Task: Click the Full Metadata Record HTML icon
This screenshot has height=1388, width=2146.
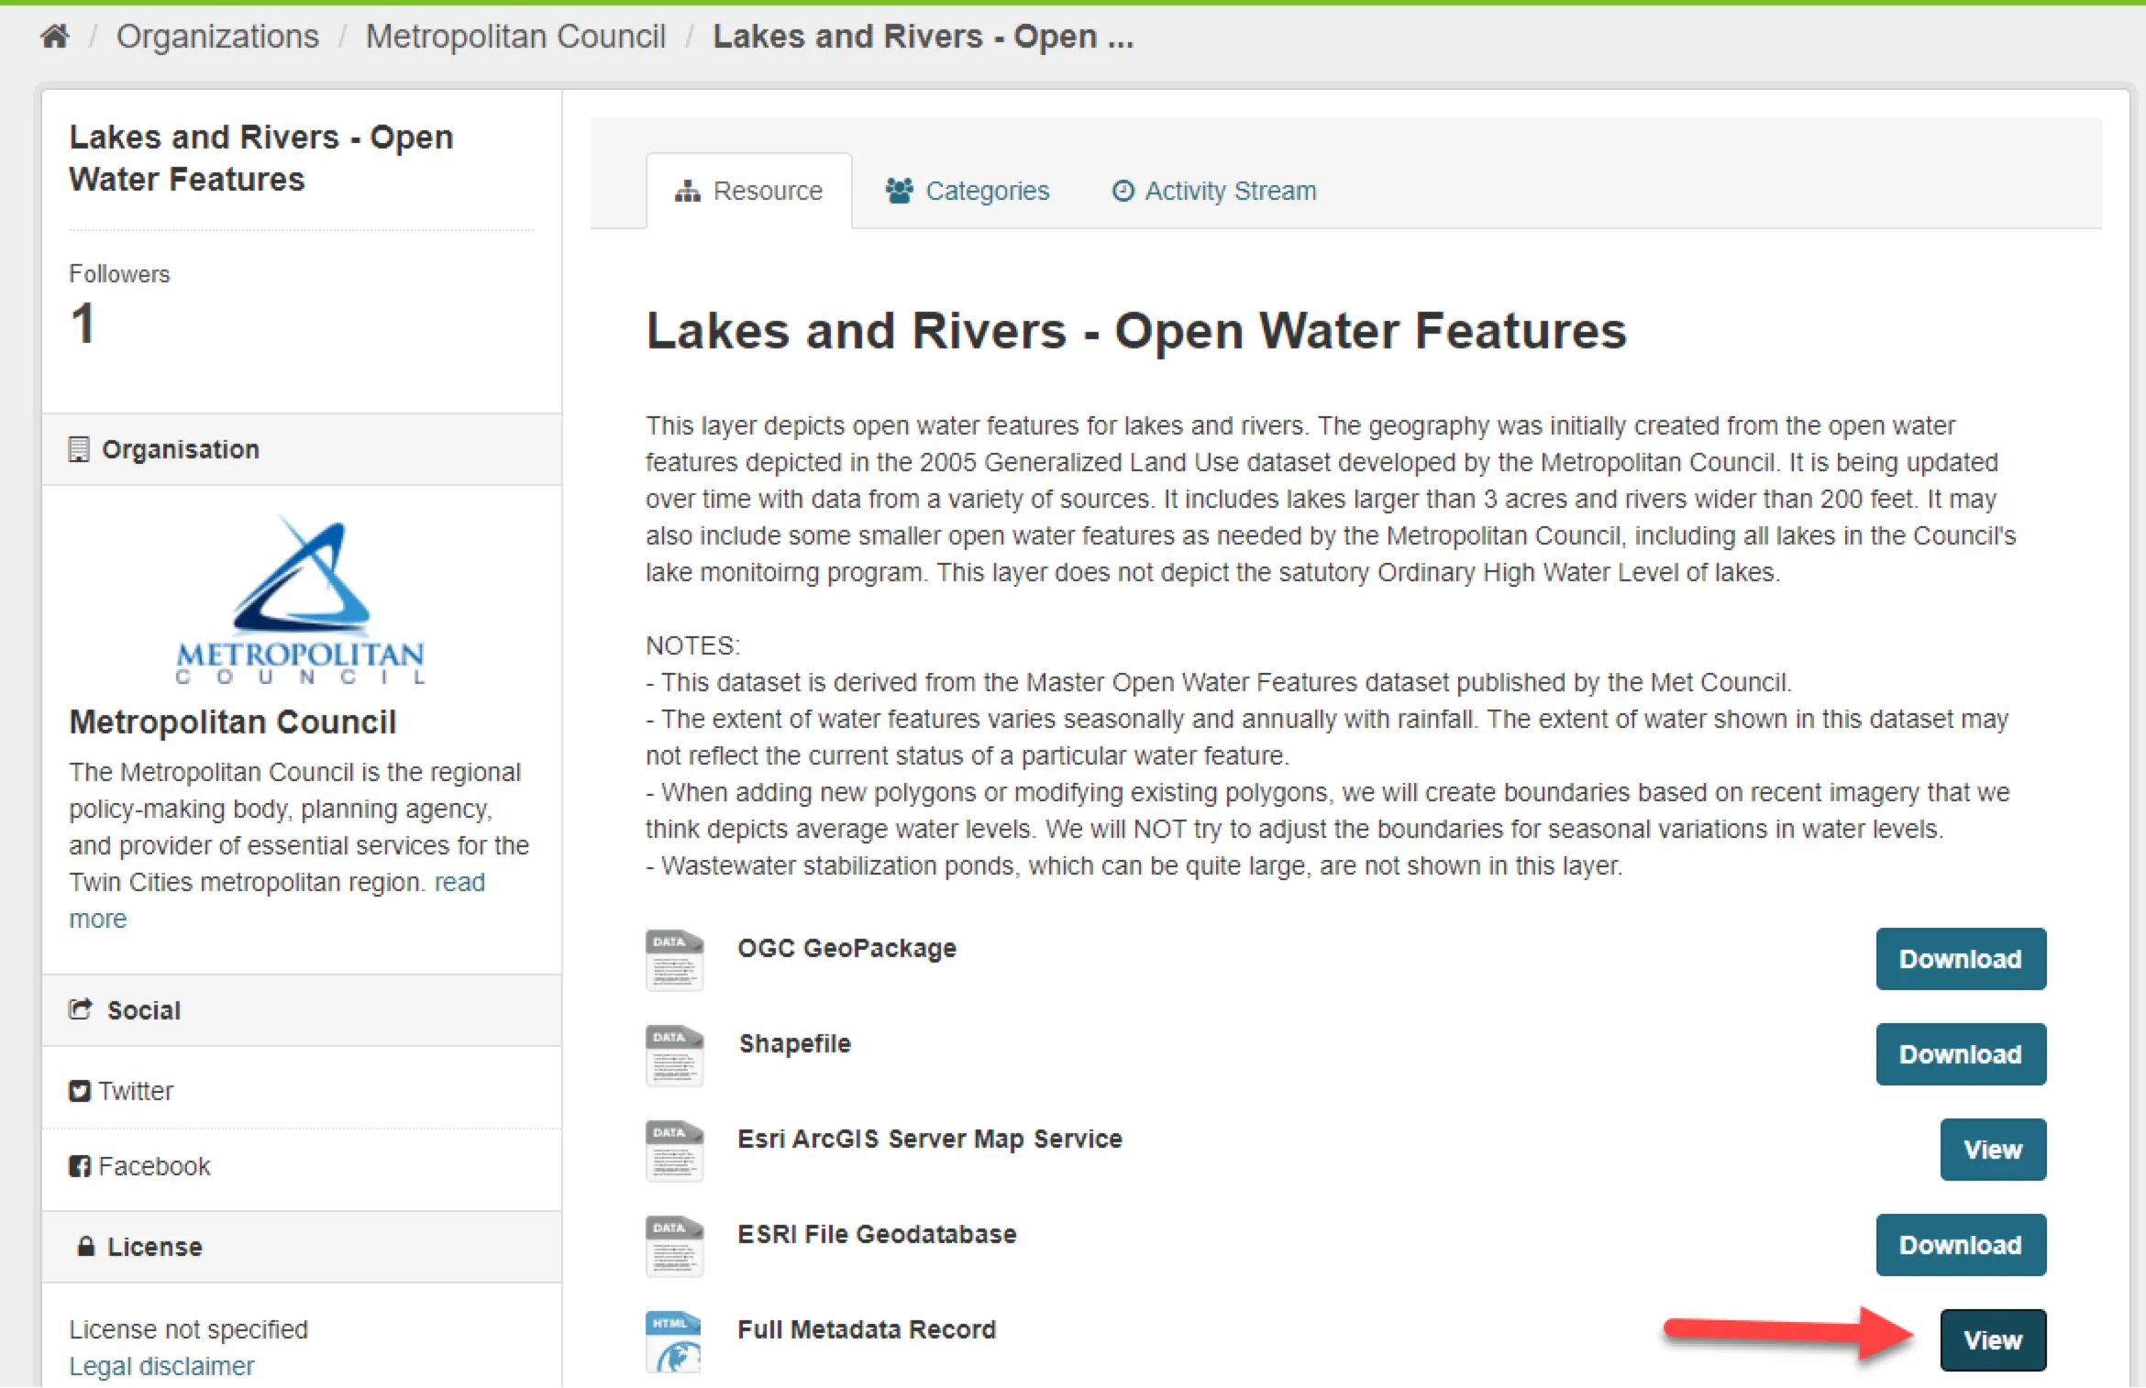Action: coord(674,1340)
